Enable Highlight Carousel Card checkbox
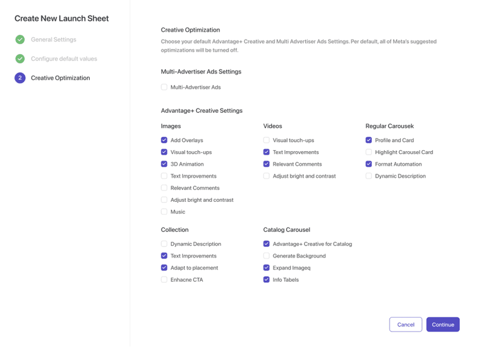This screenshot has width=486, height=348. pos(368,152)
